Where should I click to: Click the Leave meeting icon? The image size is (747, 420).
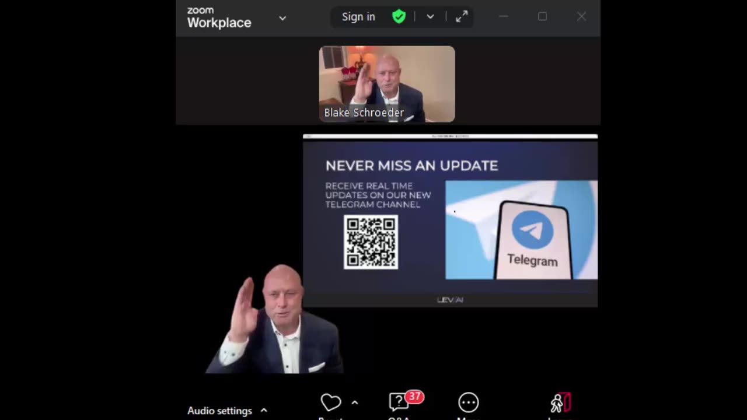(560, 402)
